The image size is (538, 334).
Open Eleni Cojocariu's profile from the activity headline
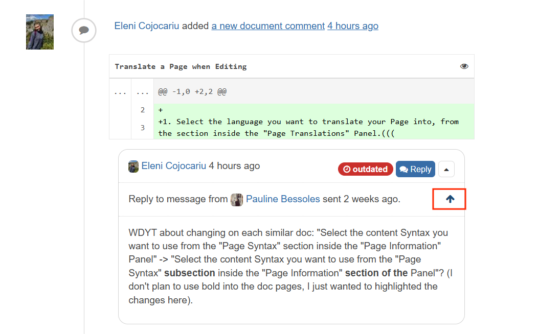point(146,26)
